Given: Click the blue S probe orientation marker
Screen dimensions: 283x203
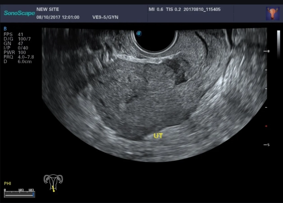Looking at the screenshot, I should pyautogui.click(x=139, y=33).
